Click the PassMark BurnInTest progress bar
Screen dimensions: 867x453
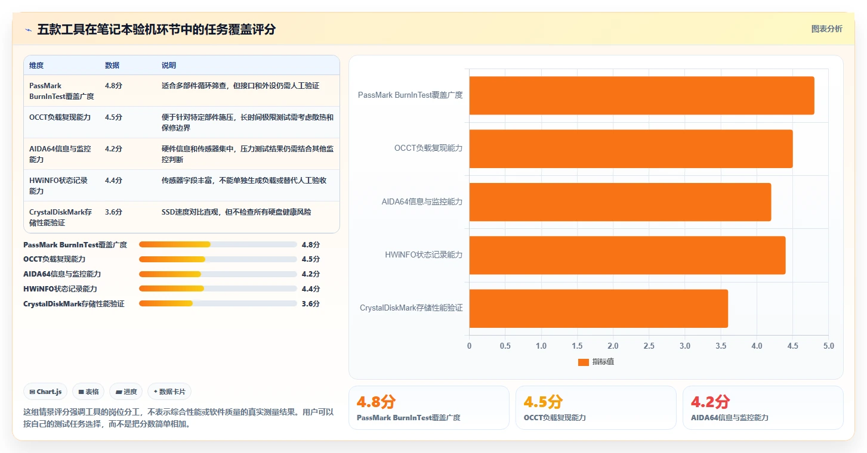tap(218, 244)
